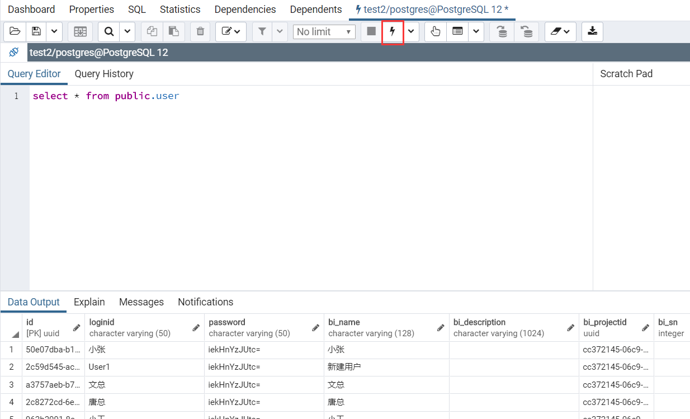Open the Messages output tab
The width and height of the screenshot is (690, 419).
click(x=141, y=302)
